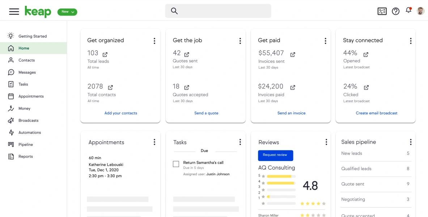Click the Create email broadcast link
428x217 pixels.
(x=376, y=113)
